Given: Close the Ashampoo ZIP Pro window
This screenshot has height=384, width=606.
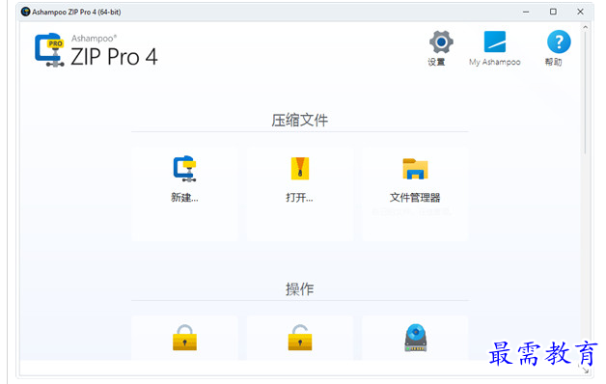Looking at the screenshot, I should (x=580, y=12).
